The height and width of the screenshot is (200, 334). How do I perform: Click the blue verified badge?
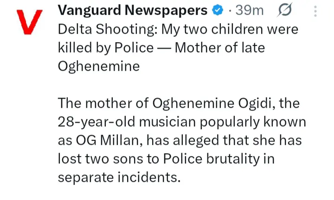(x=218, y=10)
